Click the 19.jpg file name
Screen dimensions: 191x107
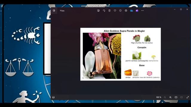click(x=62, y=11)
